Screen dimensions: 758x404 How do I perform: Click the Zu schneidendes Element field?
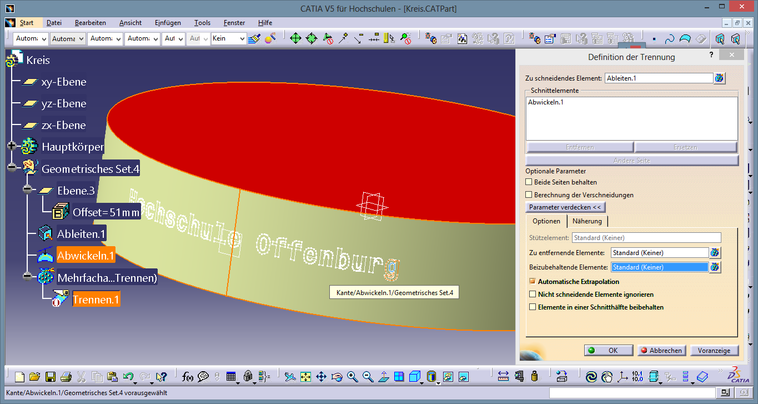click(659, 78)
